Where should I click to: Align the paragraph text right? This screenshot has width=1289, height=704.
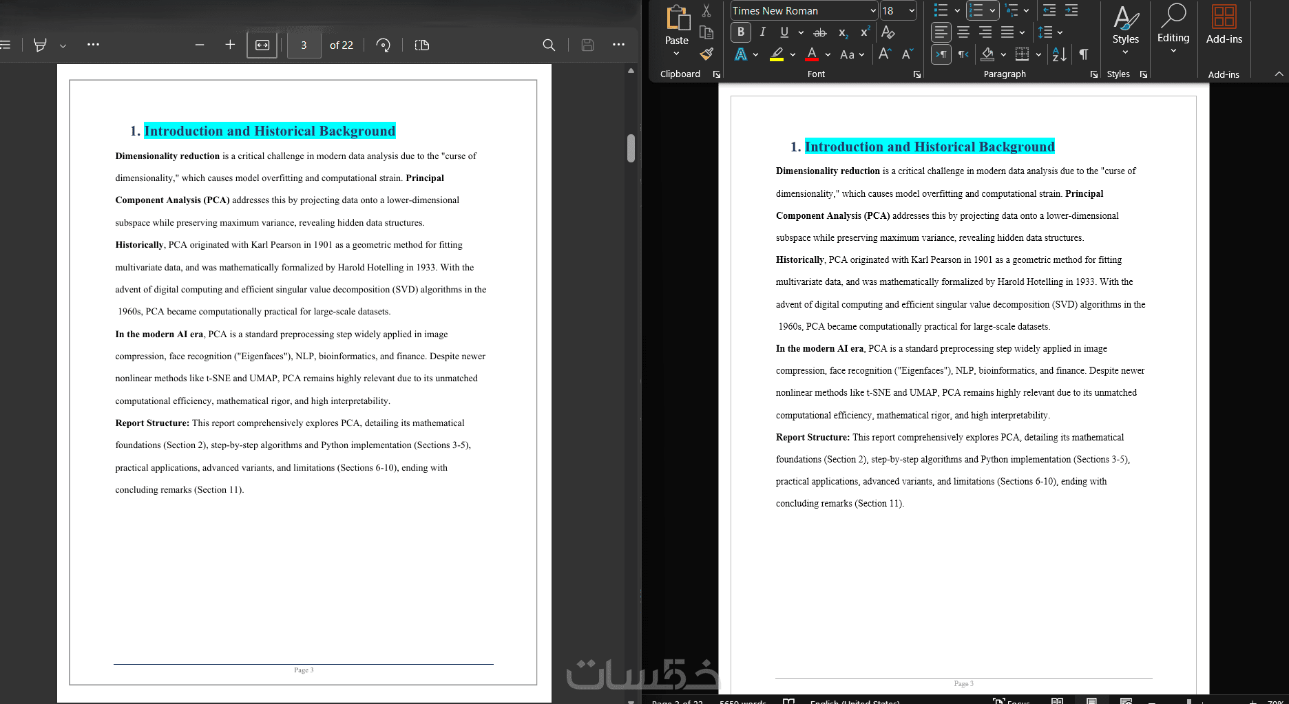tap(985, 32)
